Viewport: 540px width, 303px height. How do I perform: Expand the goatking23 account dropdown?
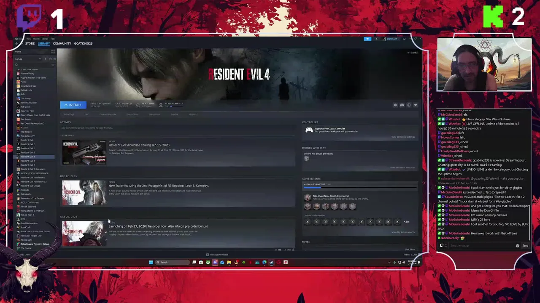click(391, 39)
